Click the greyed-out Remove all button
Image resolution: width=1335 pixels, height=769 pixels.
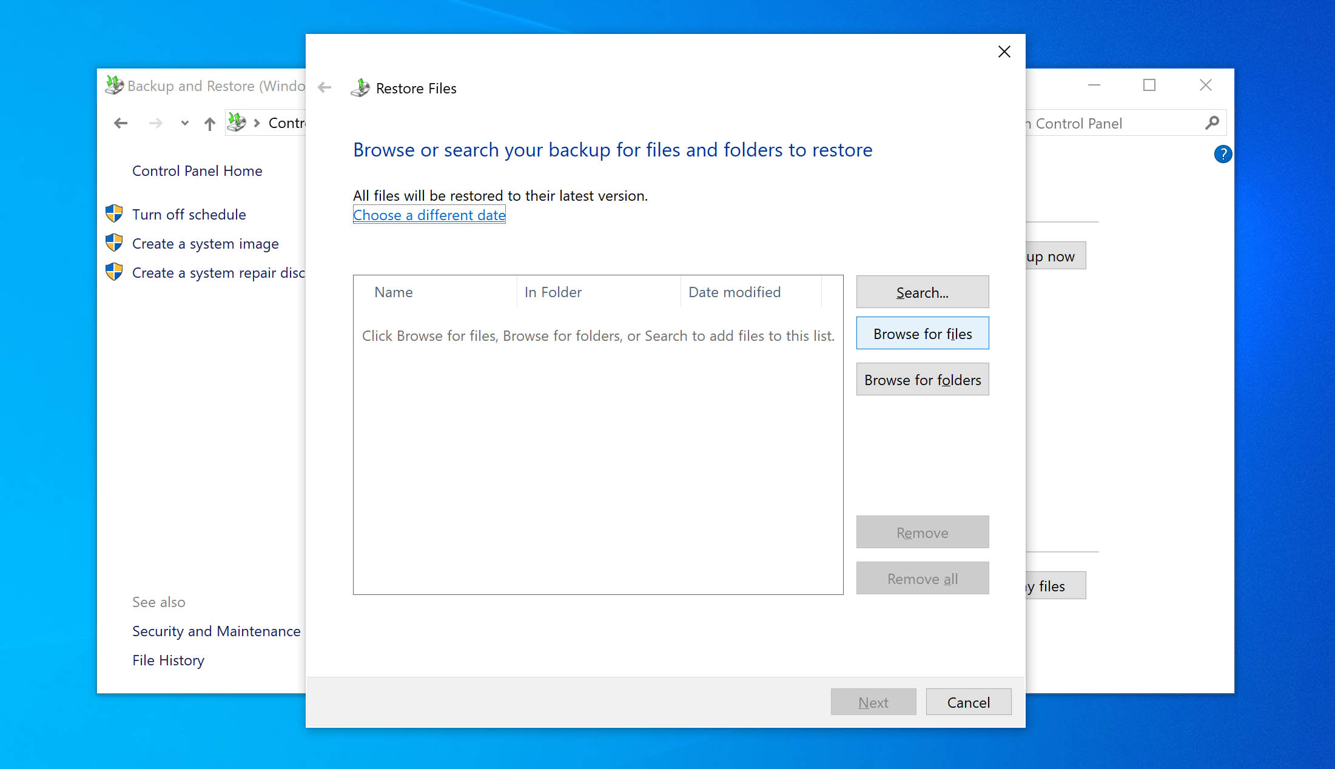click(922, 579)
